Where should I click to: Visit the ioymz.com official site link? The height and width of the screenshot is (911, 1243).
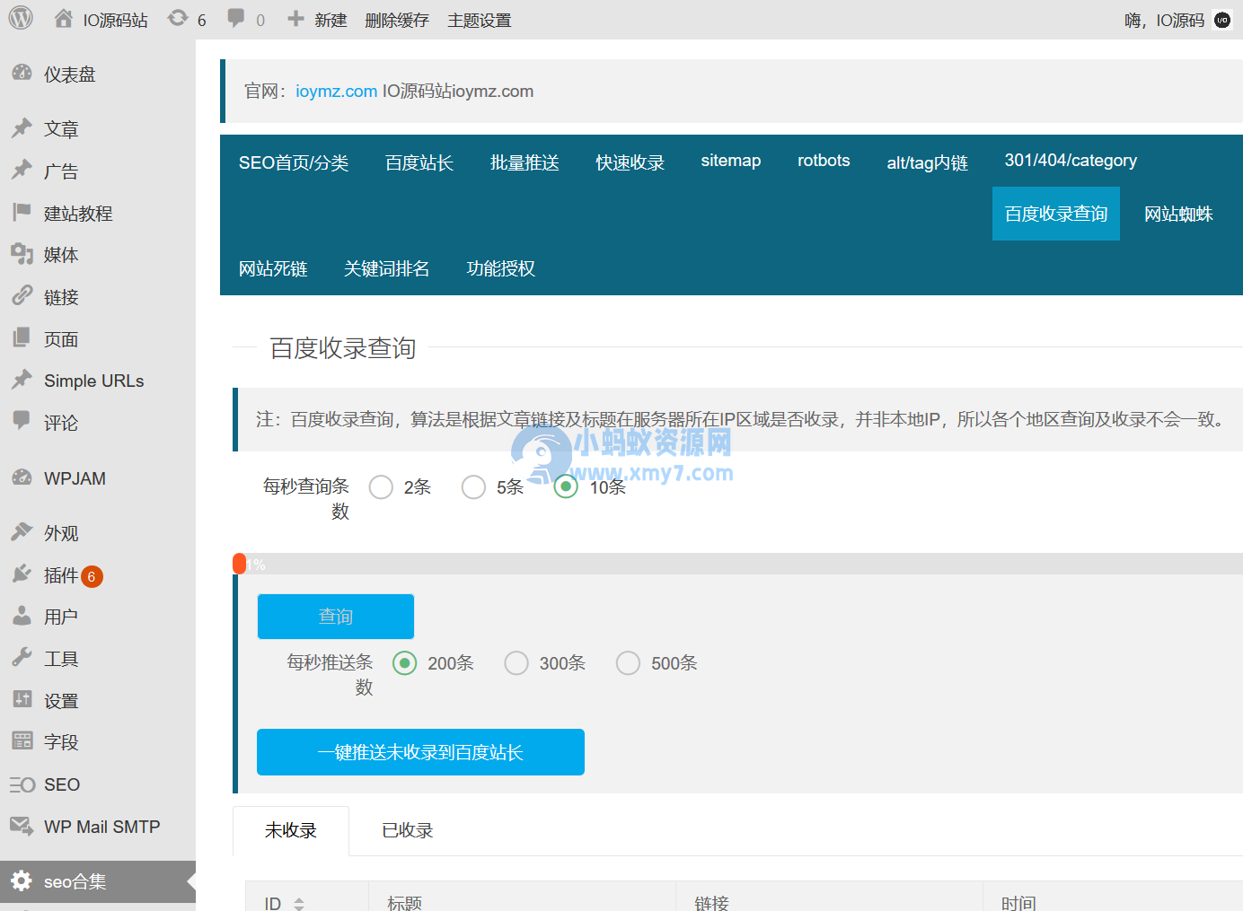coord(336,91)
